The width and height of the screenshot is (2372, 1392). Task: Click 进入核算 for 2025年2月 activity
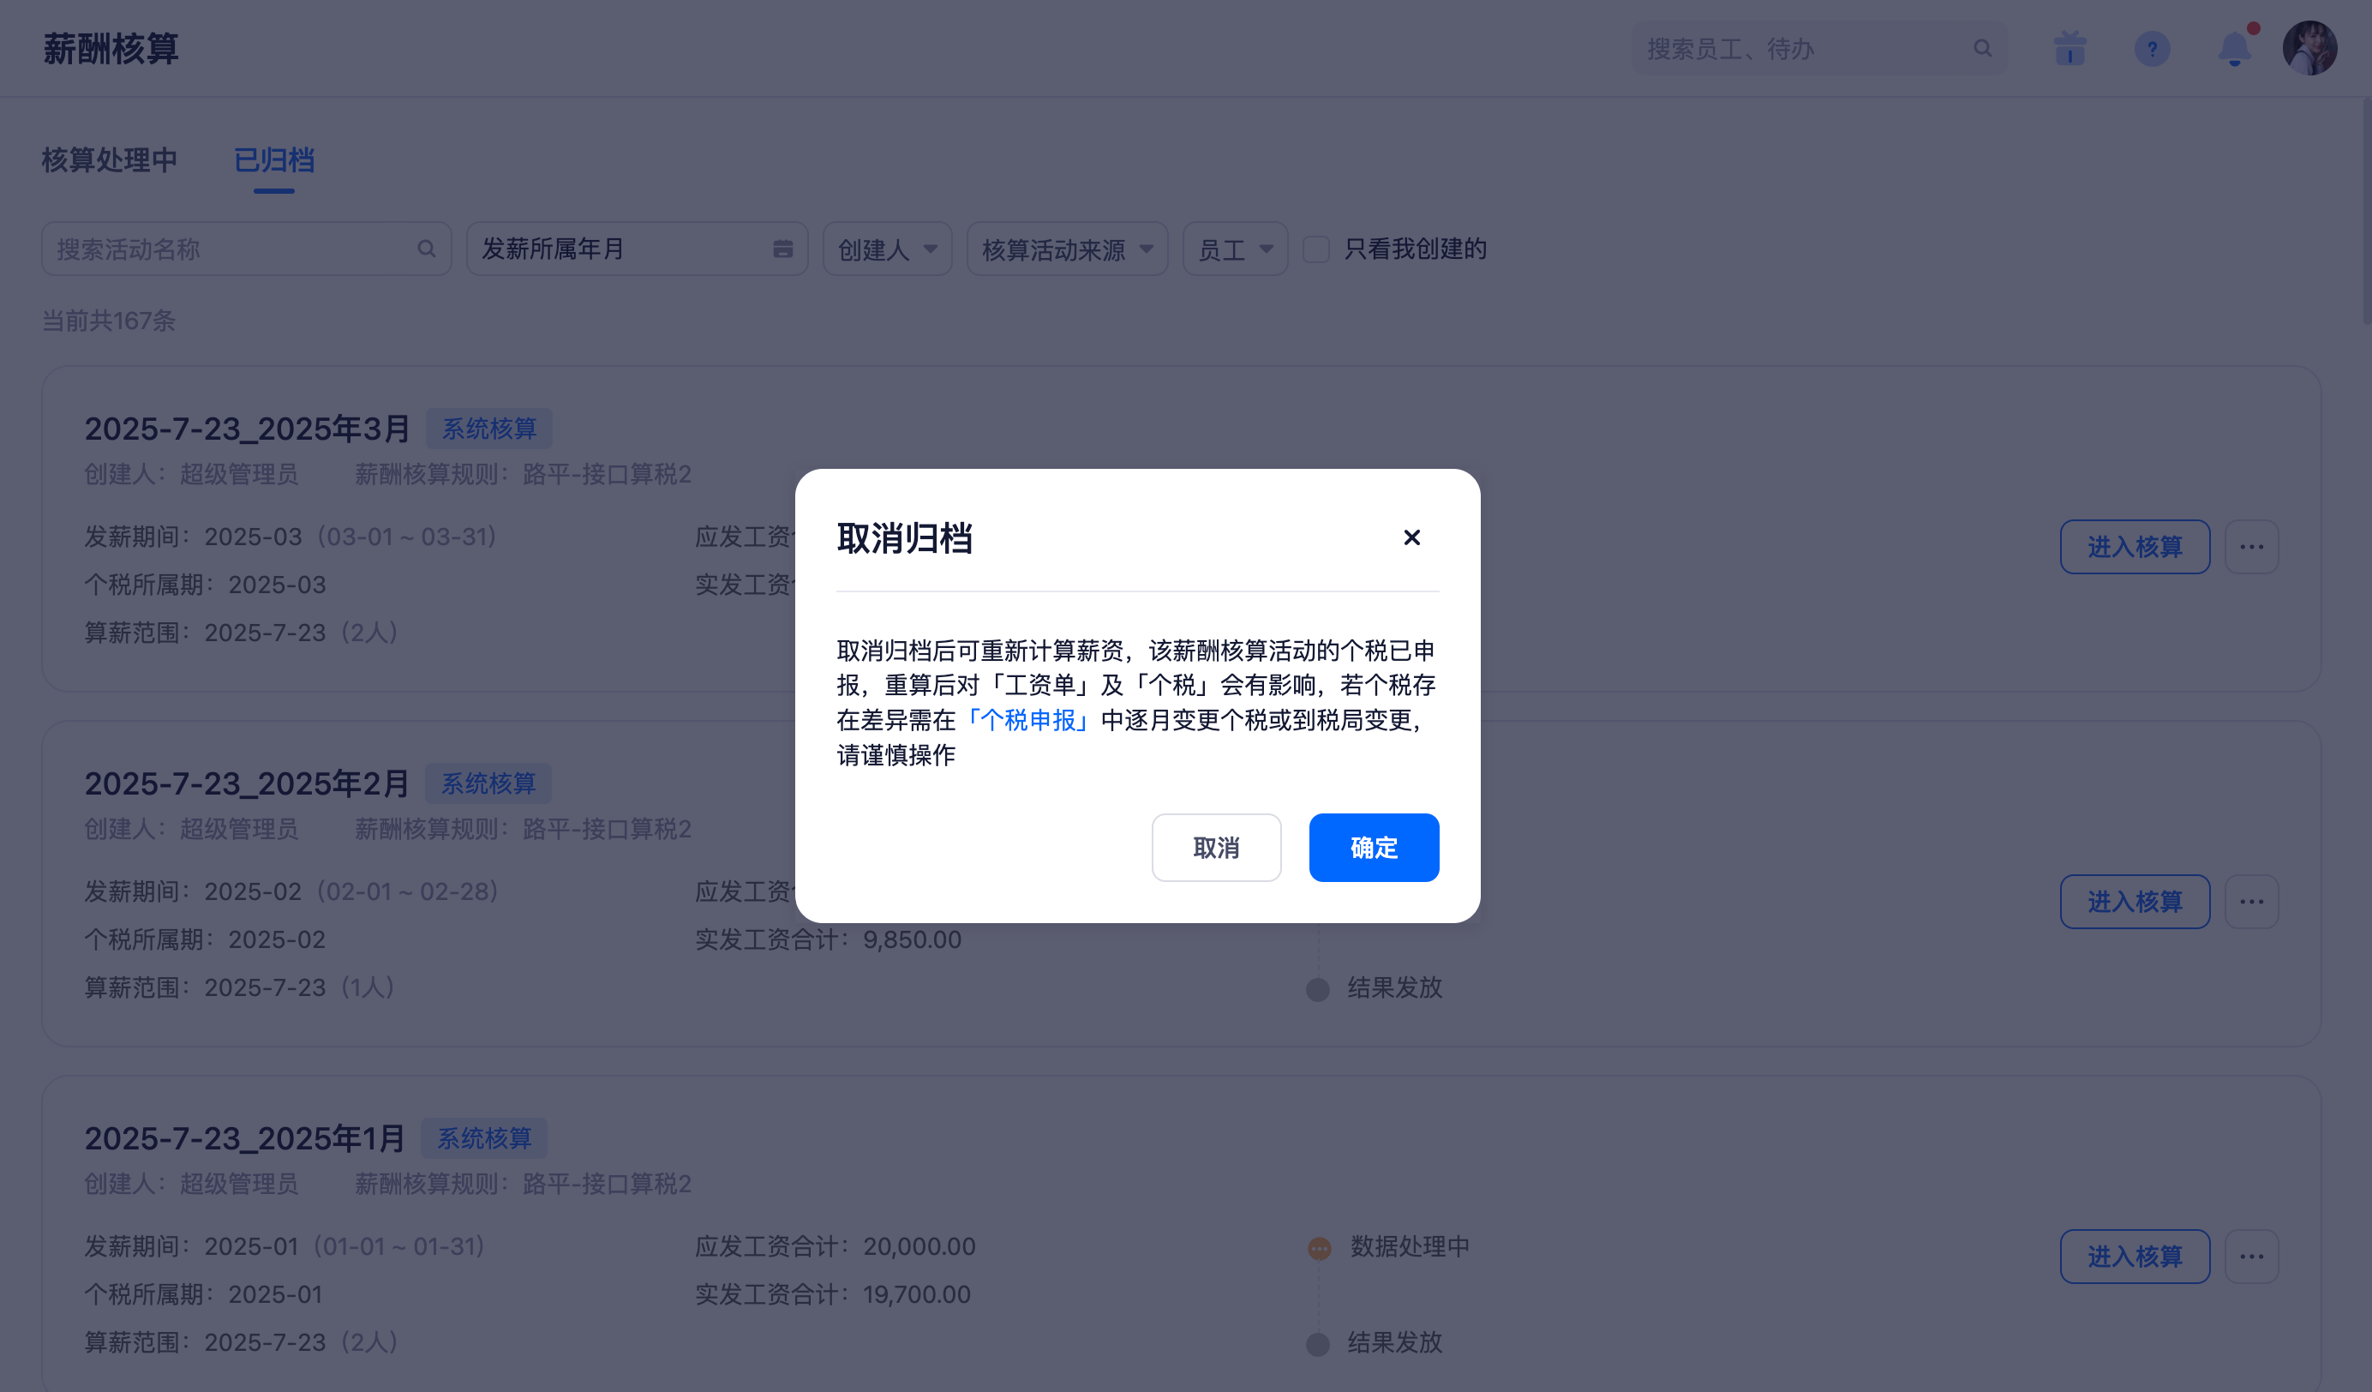coord(2135,902)
